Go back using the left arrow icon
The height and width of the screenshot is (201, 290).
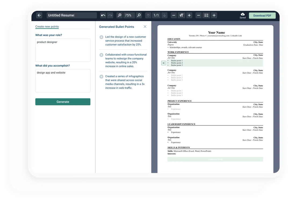pos(39,15)
